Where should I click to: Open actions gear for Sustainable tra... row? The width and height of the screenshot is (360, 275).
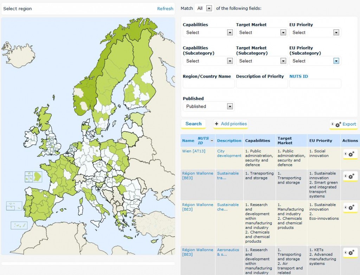pos(351,176)
